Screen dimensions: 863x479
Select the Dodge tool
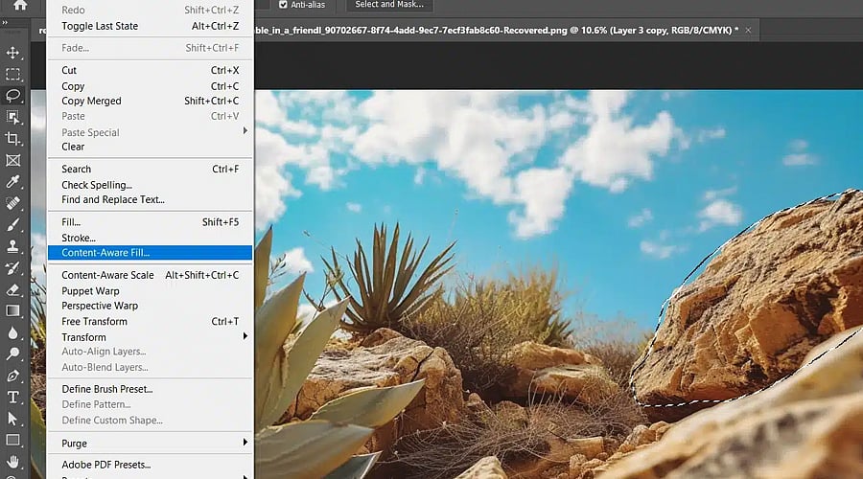(x=12, y=354)
